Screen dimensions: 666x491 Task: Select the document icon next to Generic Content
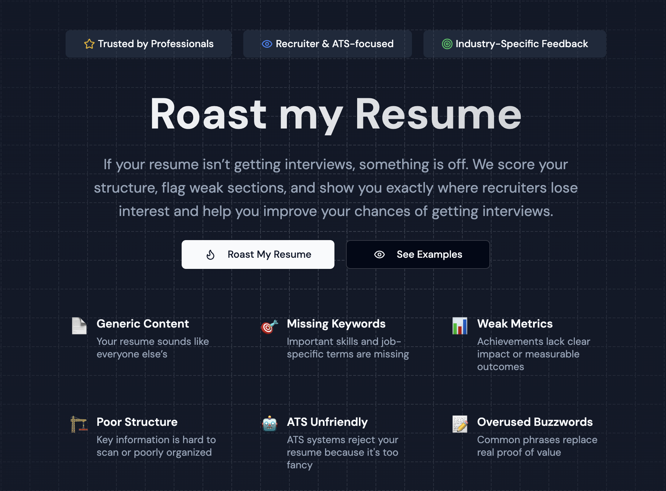[79, 326]
